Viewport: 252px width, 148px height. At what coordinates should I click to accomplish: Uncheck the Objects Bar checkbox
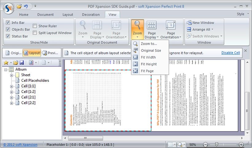pos(8,29)
